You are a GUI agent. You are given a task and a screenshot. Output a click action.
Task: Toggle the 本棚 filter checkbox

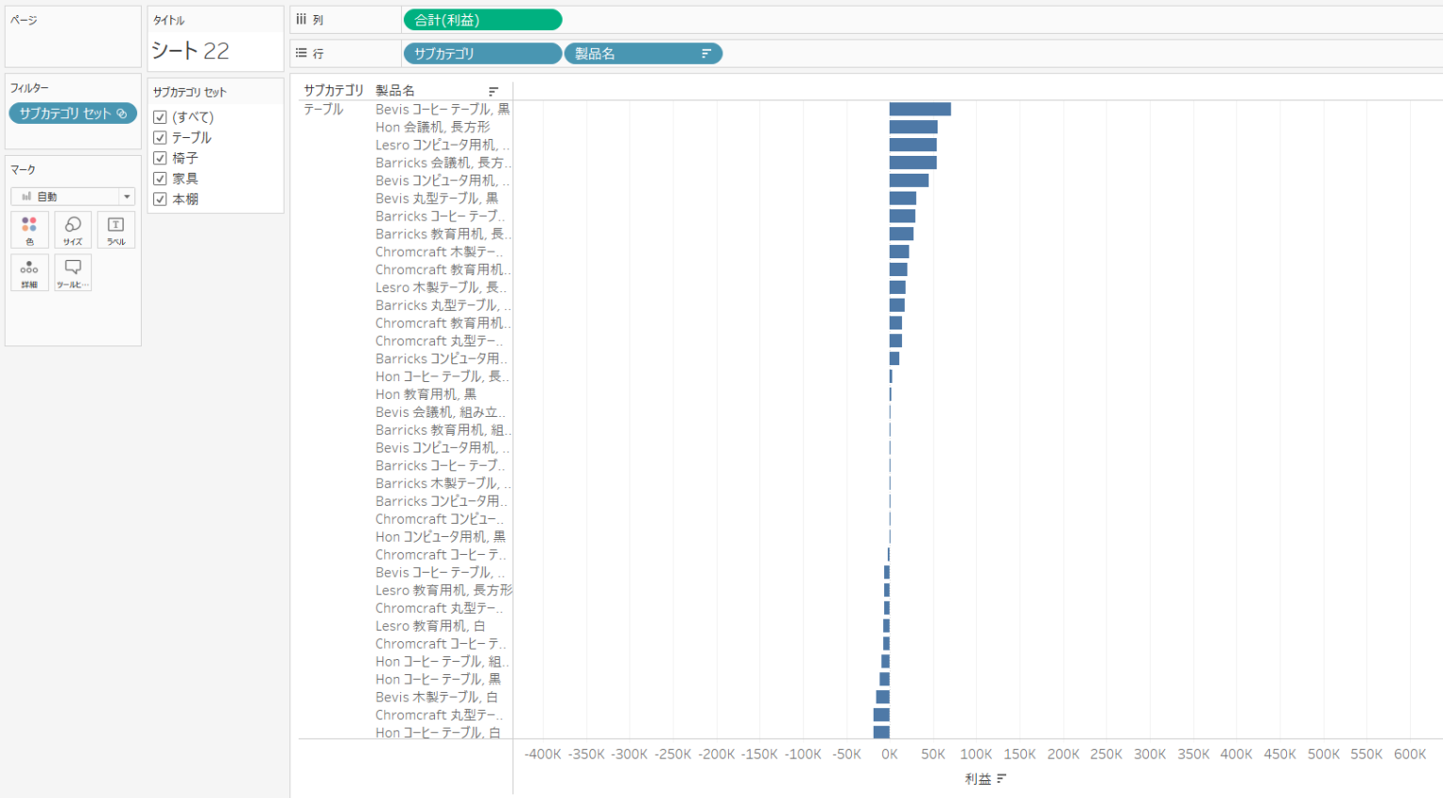click(x=160, y=199)
